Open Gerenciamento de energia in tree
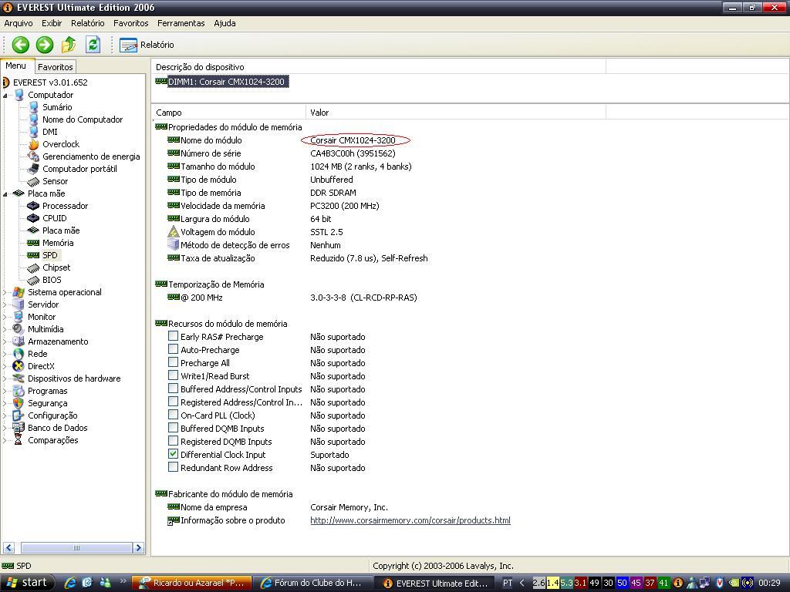This screenshot has width=790, height=592. coord(91,156)
